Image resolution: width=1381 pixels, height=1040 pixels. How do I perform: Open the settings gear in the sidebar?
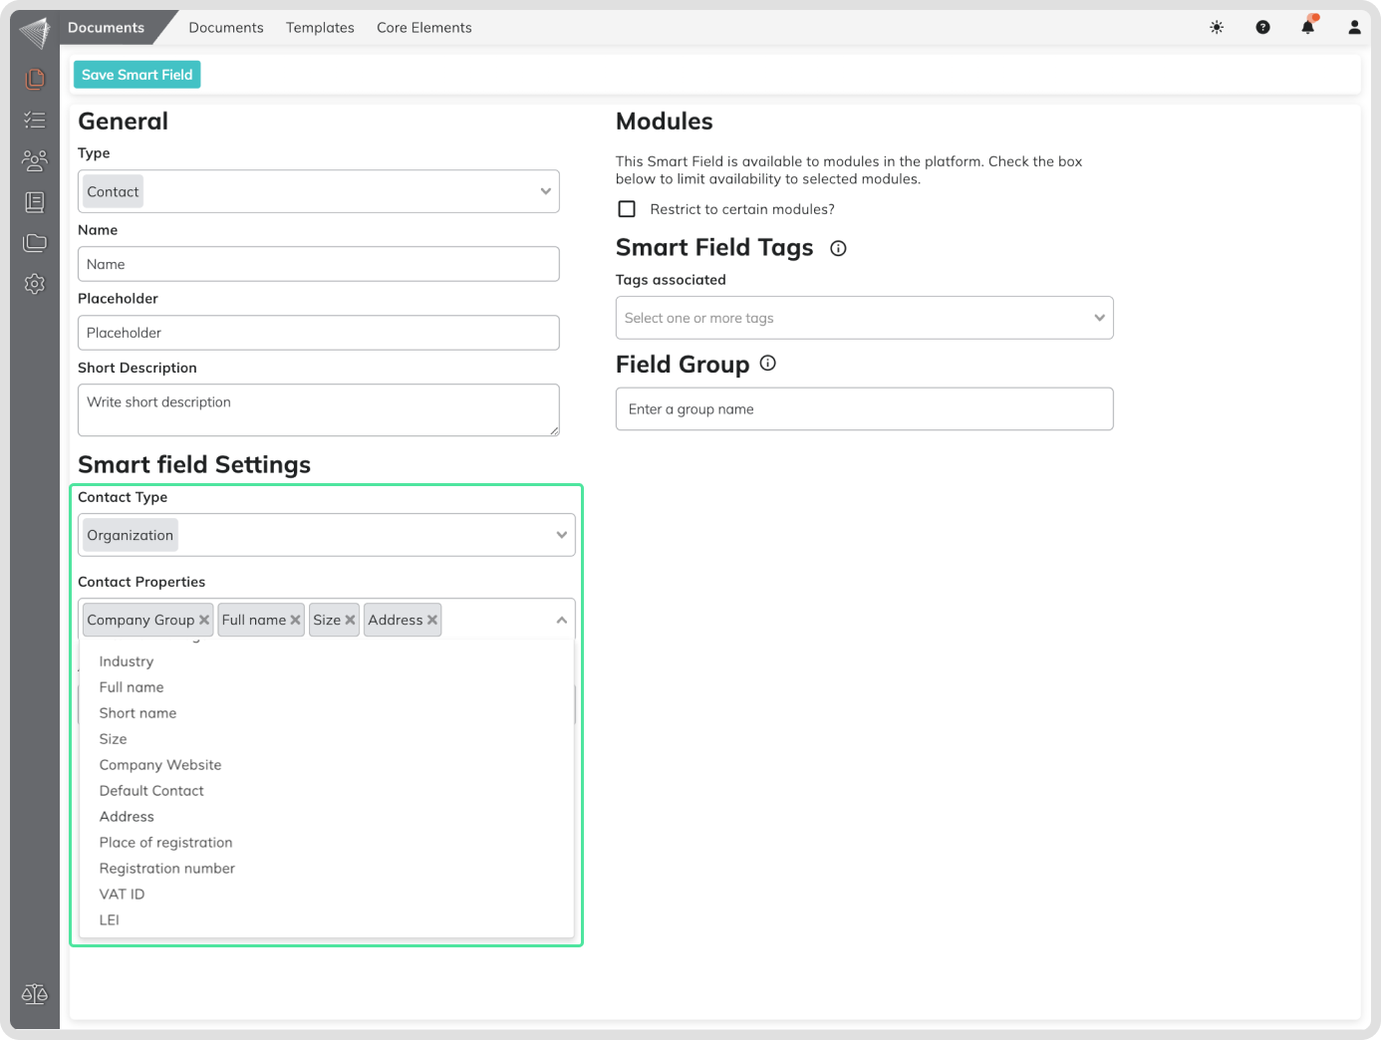35,284
